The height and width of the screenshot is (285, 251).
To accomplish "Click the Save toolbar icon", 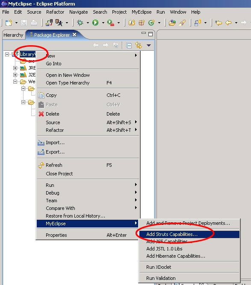I will [24, 23].
